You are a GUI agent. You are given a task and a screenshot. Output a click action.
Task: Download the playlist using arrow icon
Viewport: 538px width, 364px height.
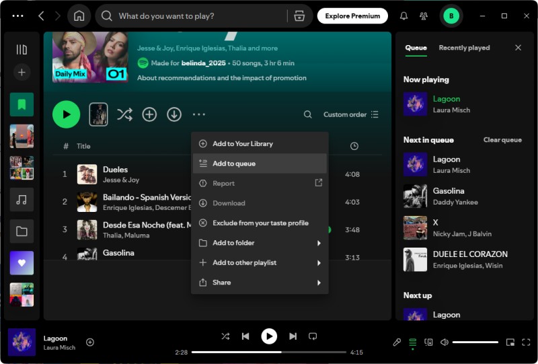174,114
